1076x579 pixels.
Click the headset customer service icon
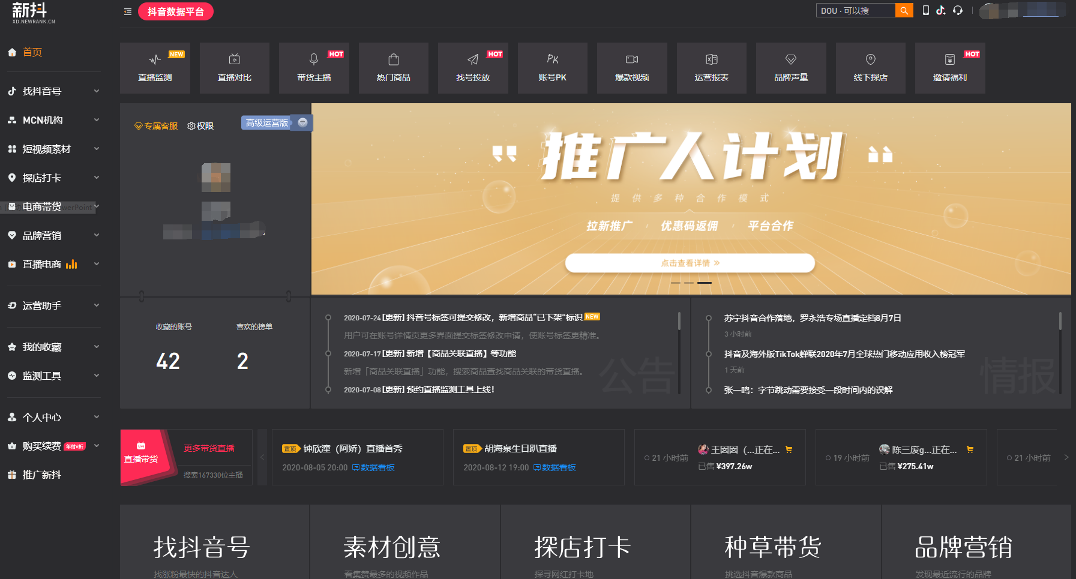coord(958,10)
